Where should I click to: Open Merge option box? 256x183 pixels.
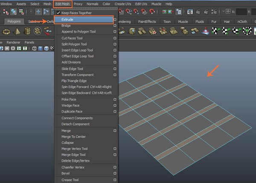[x=115, y=131]
